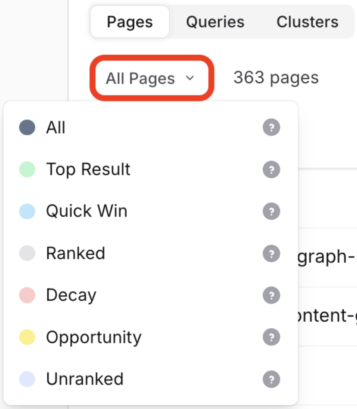Filter the list by Unranked pages
Image resolution: width=357 pixels, height=409 pixels.
[85, 379]
